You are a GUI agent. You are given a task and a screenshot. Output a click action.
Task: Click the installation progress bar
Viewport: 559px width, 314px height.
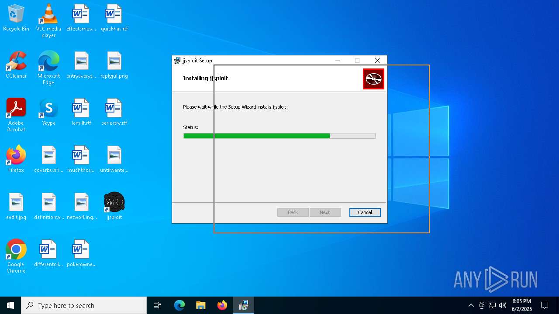279,136
